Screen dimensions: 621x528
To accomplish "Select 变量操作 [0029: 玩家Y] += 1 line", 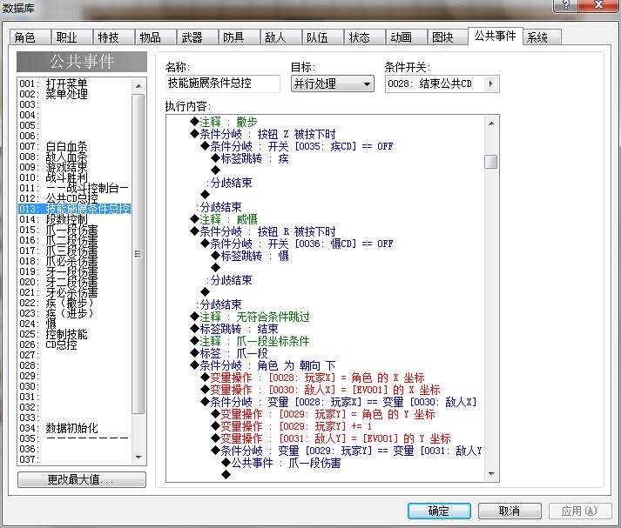I will click(x=292, y=426).
